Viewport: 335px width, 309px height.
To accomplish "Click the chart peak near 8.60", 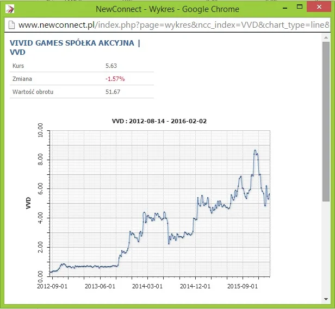I will coord(255,150).
